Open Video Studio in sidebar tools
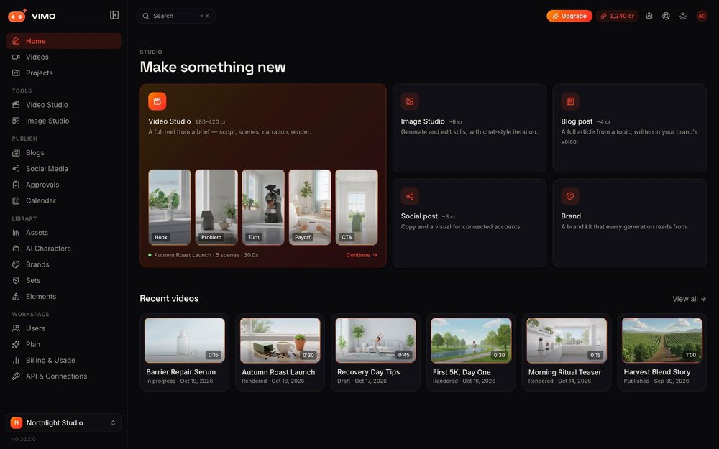 pos(64,105)
